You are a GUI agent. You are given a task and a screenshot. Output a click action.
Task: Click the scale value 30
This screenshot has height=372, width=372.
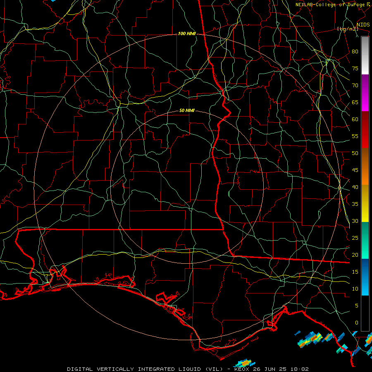click(x=355, y=221)
